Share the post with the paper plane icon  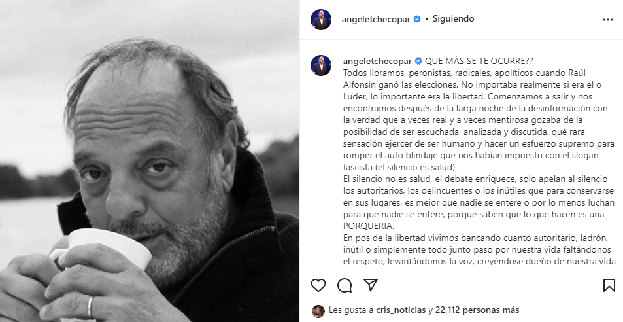click(370, 285)
